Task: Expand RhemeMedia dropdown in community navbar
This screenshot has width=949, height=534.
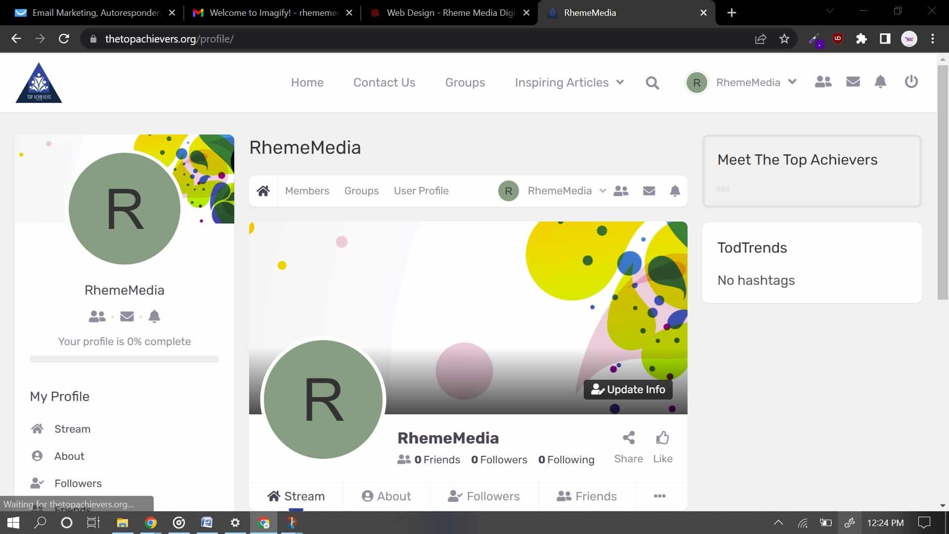Action: pos(603,191)
